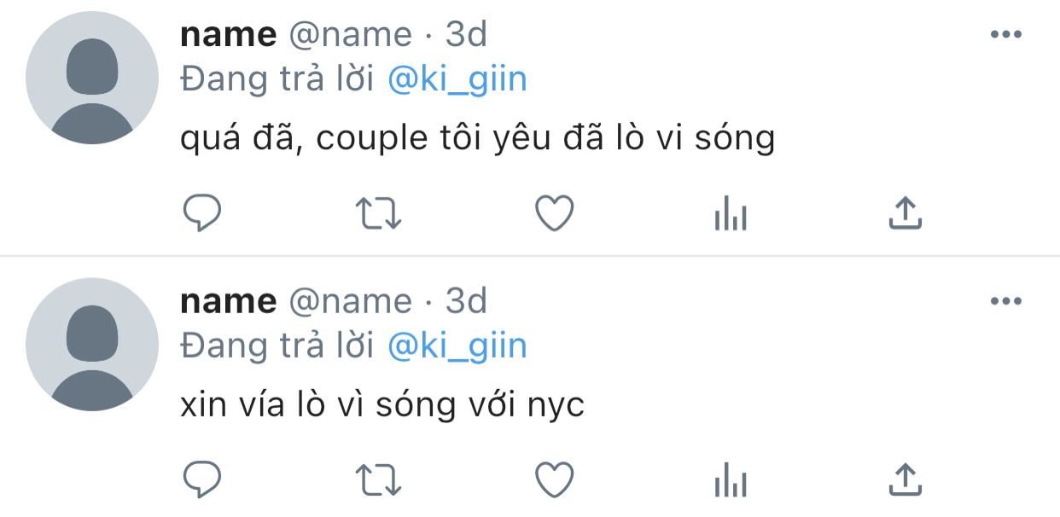Like the 'quá đã, couple' tweet

point(554,213)
